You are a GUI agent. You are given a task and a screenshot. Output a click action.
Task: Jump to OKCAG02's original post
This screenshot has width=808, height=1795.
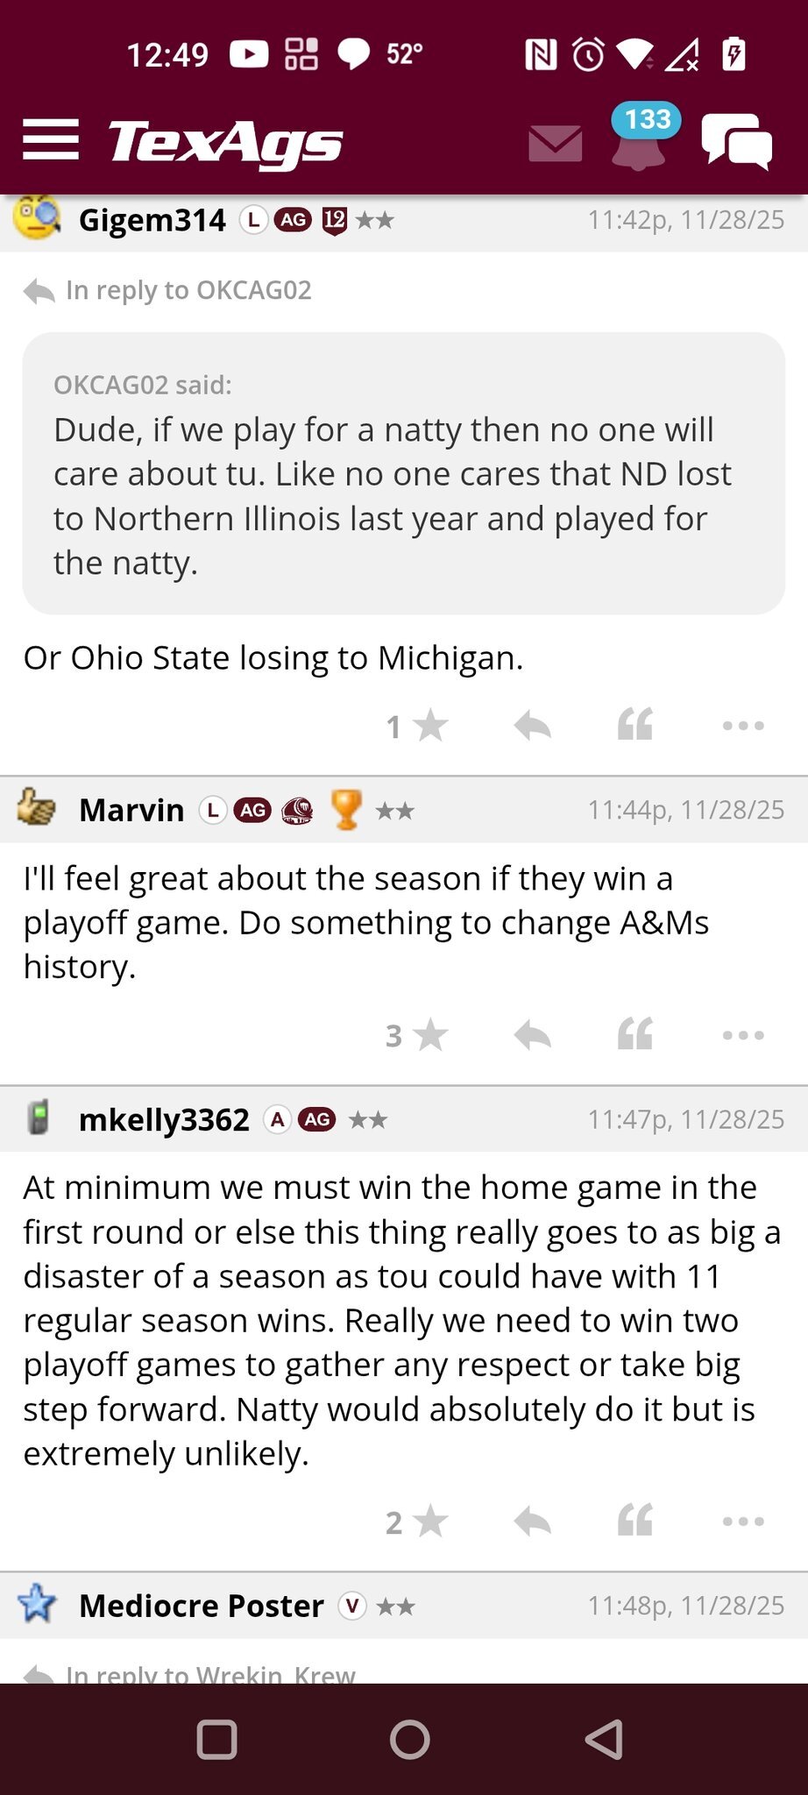[188, 290]
